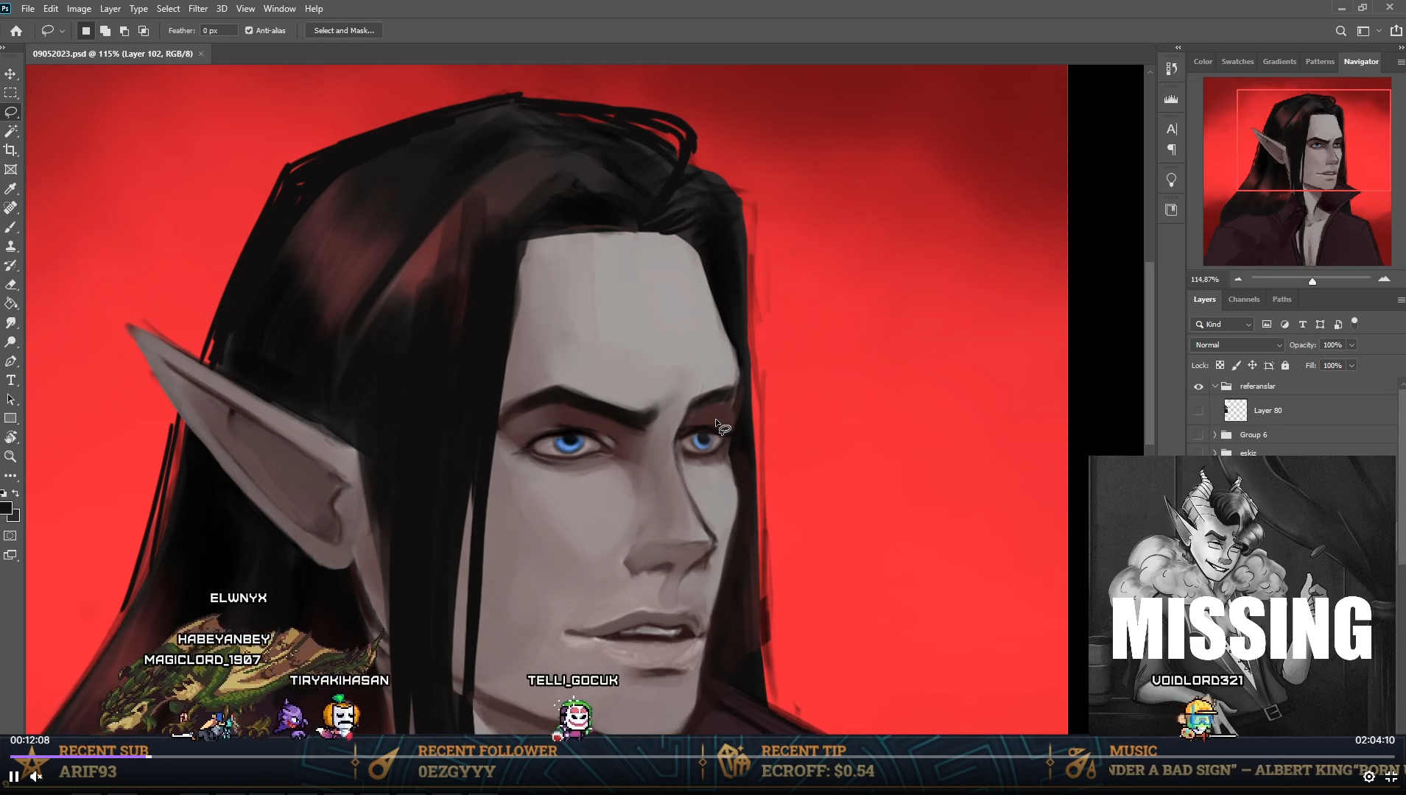Image resolution: width=1406 pixels, height=795 pixels.
Task: Exit fullscreen in video player
Action: tap(1391, 777)
